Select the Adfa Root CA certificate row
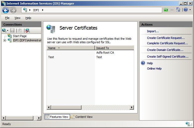Viewport: 194px width, 128px height. 90,53
